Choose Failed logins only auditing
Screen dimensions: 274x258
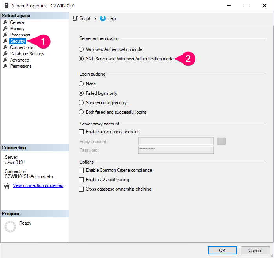[x=81, y=93]
